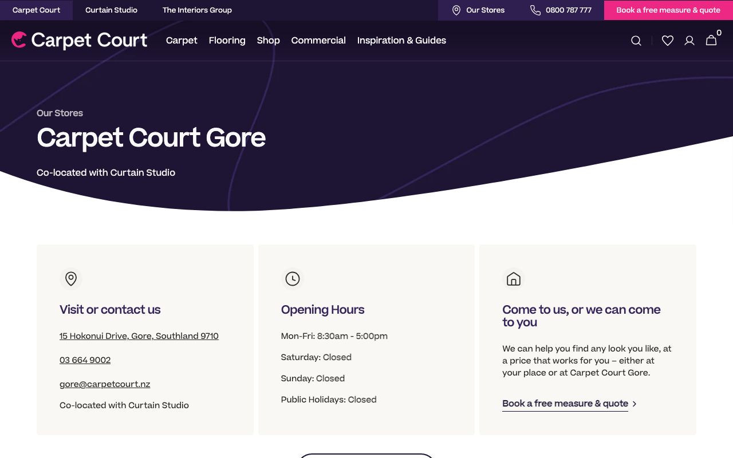Select 'Mon-Fri: 8:30am - 5:00pm' text

(x=334, y=336)
